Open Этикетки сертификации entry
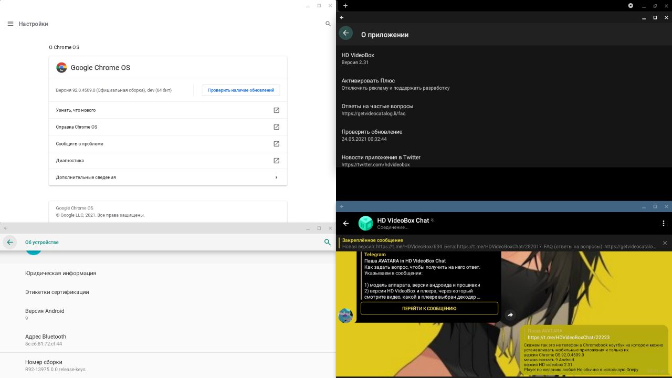672x378 pixels. (167, 292)
